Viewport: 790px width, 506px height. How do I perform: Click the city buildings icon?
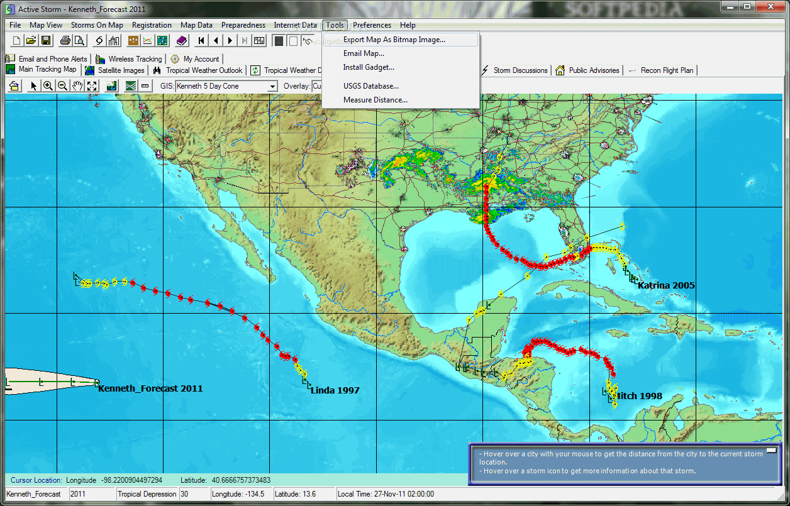[114, 41]
